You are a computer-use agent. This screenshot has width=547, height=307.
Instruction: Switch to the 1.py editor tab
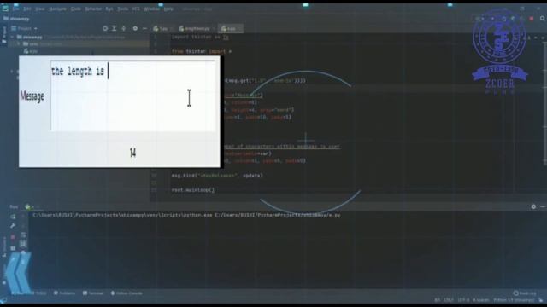[162, 28]
